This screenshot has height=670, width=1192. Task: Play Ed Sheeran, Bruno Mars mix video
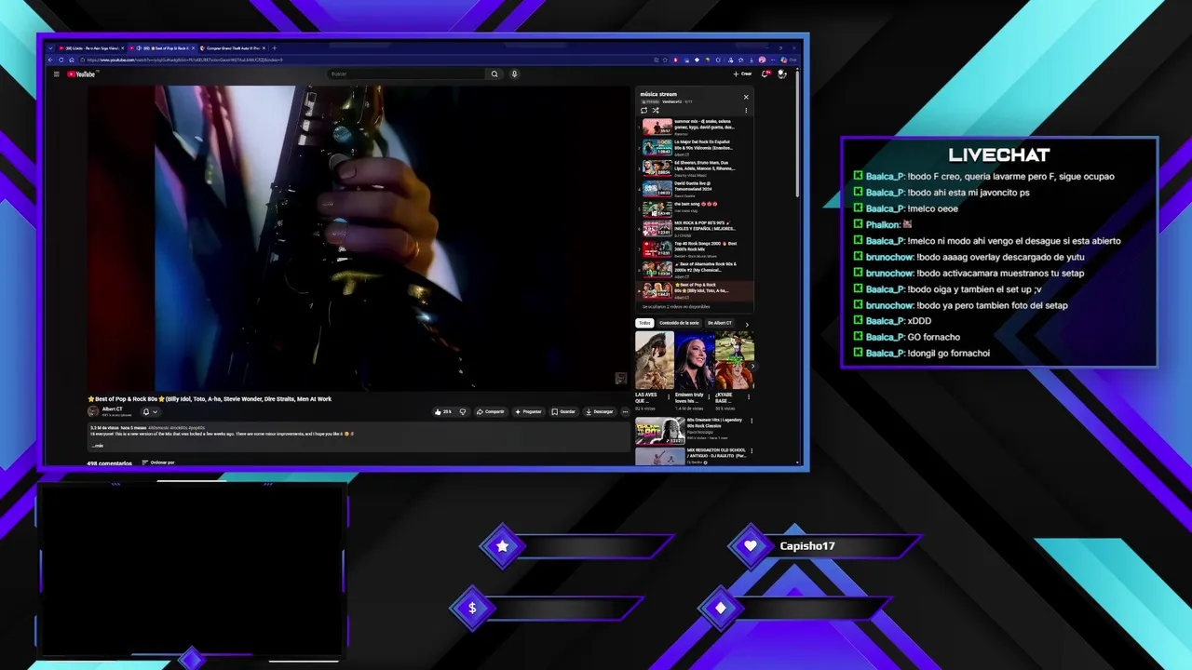coord(697,167)
